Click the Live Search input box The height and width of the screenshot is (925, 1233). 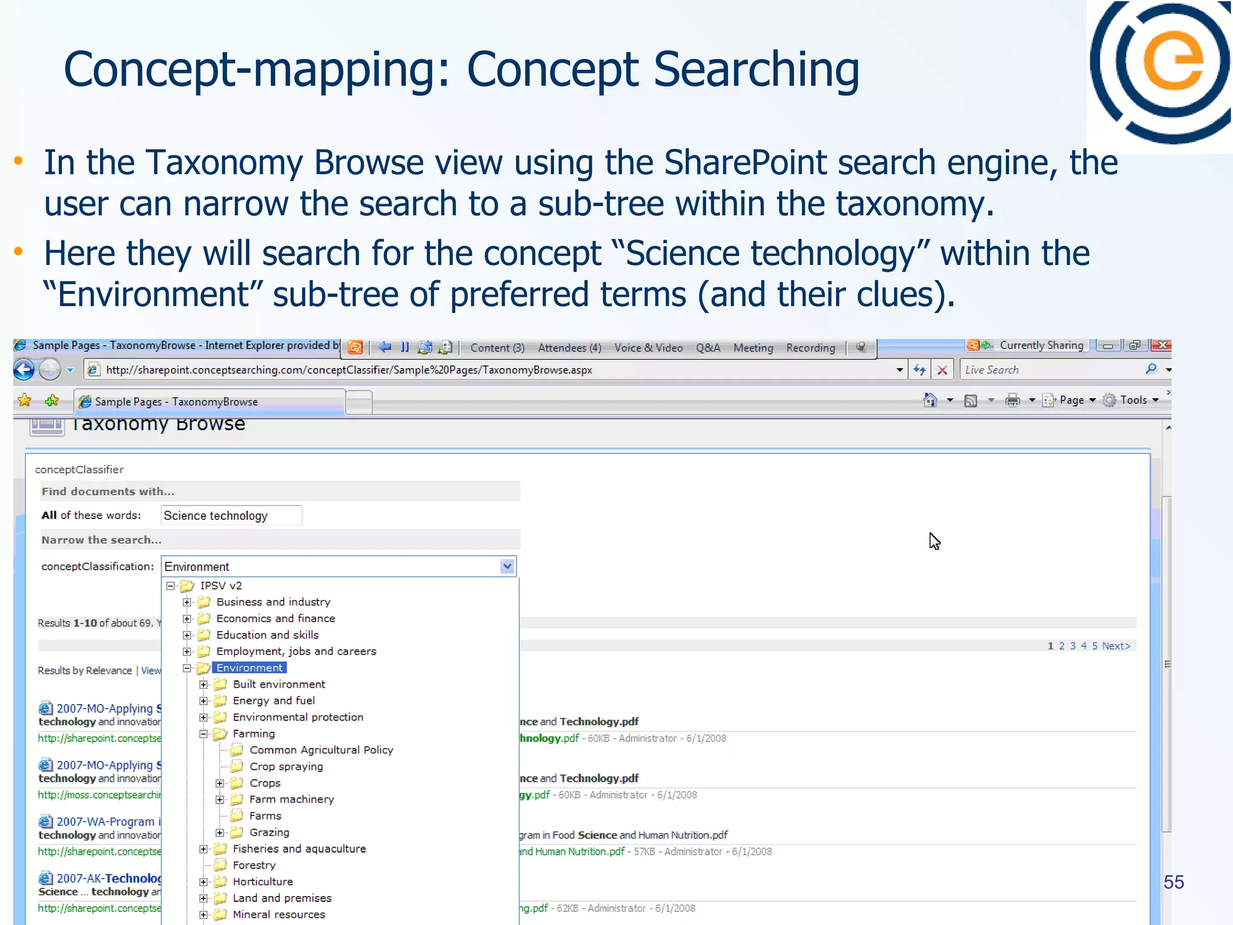click(x=1051, y=370)
